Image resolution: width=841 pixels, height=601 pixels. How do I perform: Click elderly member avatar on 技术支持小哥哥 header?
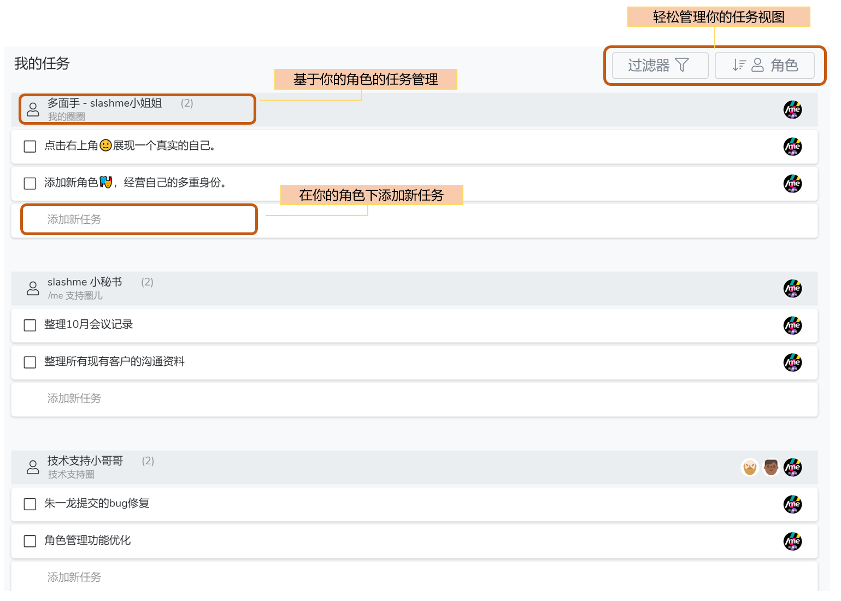[x=750, y=467]
